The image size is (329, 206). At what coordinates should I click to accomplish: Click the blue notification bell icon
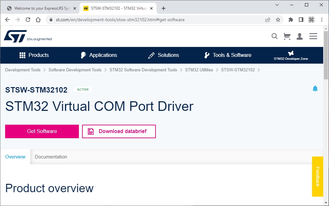(x=315, y=88)
